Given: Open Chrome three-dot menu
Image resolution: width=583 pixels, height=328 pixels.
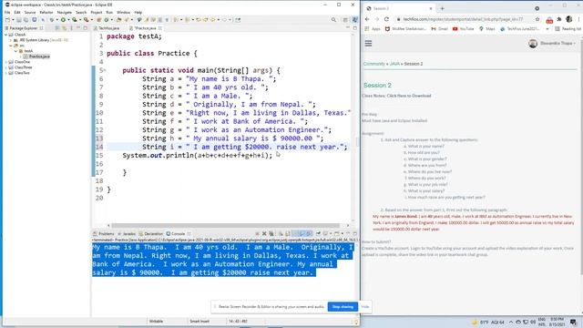Looking at the screenshot, I should pyautogui.click(x=579, y=19).
